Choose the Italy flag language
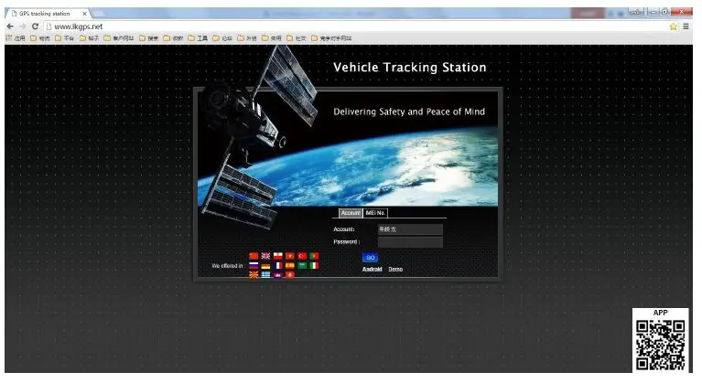 (314, 265)
